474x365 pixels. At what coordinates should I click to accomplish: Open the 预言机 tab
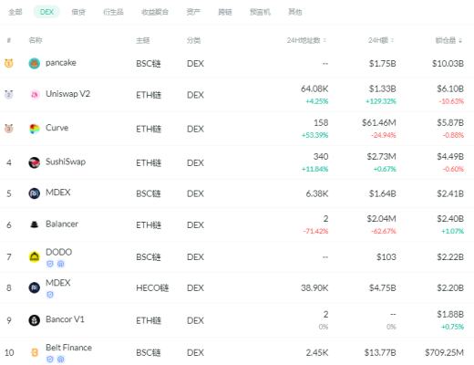(x=260, y=12)
